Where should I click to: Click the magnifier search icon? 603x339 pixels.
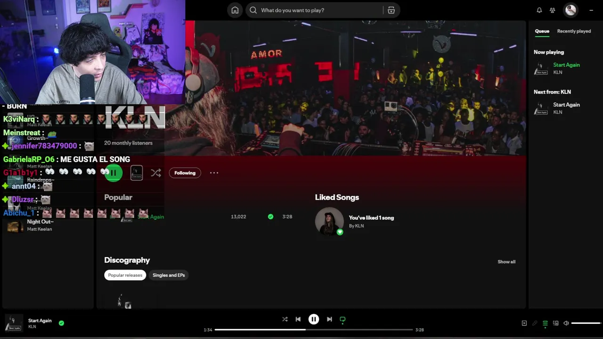pos(253,10)
